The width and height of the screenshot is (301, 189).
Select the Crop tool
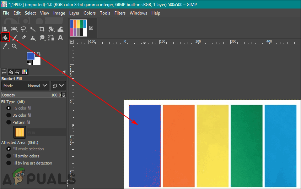(42, 29)
